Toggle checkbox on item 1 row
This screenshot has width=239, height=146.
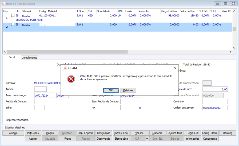tap(13, 15)
